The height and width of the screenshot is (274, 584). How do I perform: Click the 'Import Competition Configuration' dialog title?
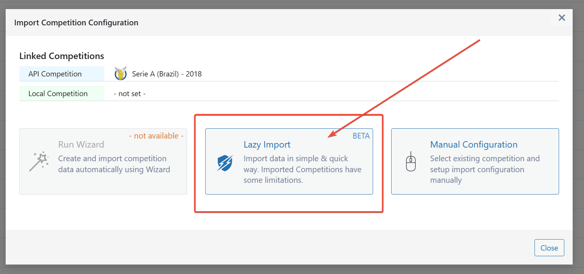tap(76, 23)
